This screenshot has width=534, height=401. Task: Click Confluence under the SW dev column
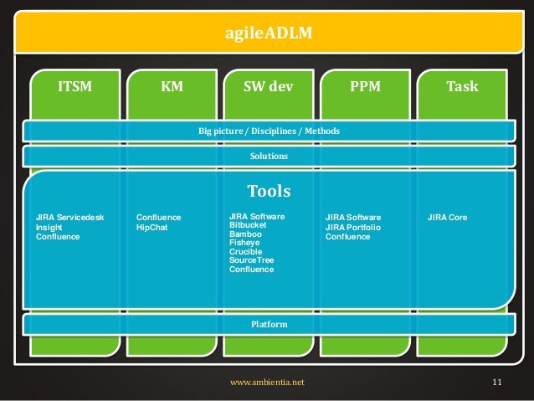pyautogui.click(x=252, y=270)
